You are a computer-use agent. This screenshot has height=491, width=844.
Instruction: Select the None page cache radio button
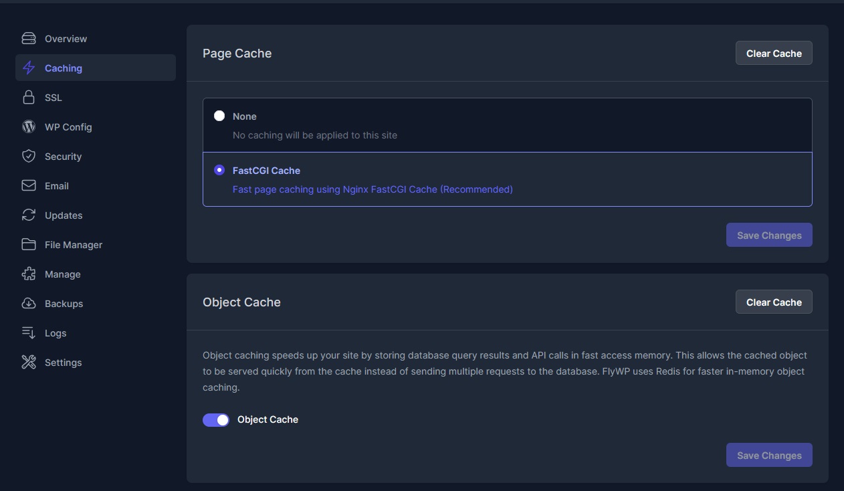pos(219,116)
